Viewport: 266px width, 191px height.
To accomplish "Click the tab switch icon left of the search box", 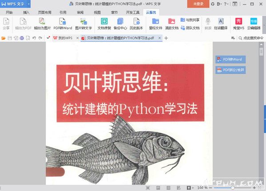I will point(233,38).
